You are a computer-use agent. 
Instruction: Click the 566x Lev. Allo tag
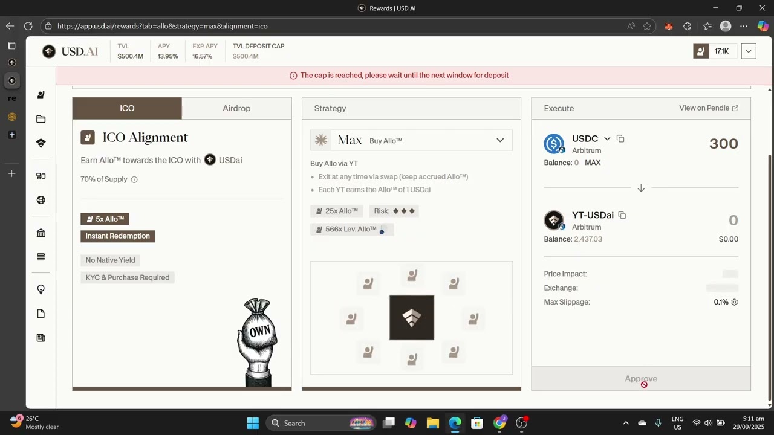352,229
